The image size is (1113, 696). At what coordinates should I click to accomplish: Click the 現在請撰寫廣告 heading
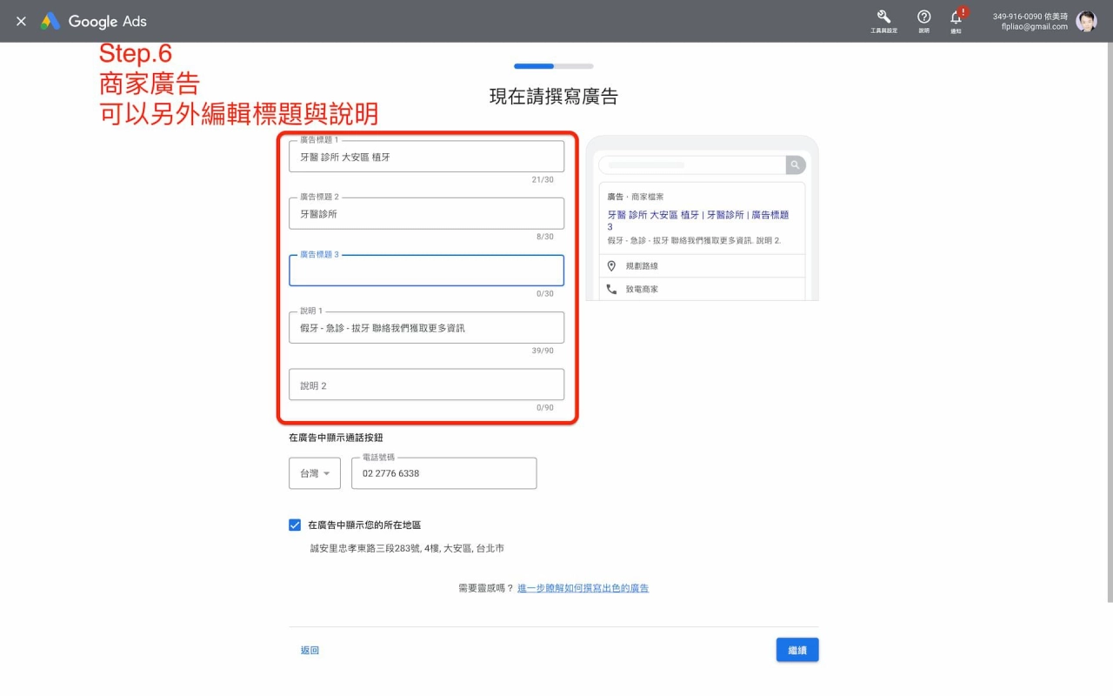554,97
